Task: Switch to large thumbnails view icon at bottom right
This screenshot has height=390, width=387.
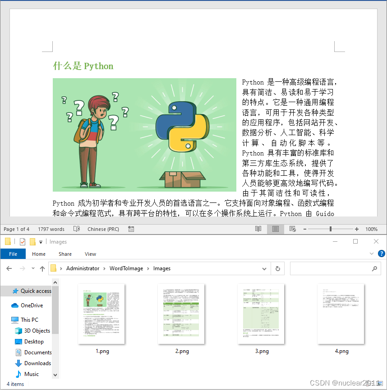Action: tap(380, 384)
